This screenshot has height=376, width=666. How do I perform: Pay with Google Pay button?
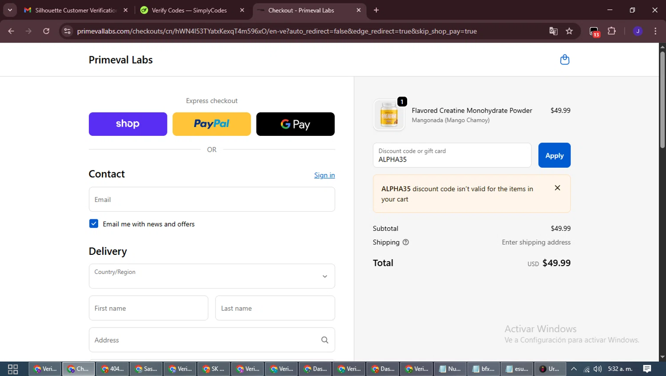(x=295, y=124)
